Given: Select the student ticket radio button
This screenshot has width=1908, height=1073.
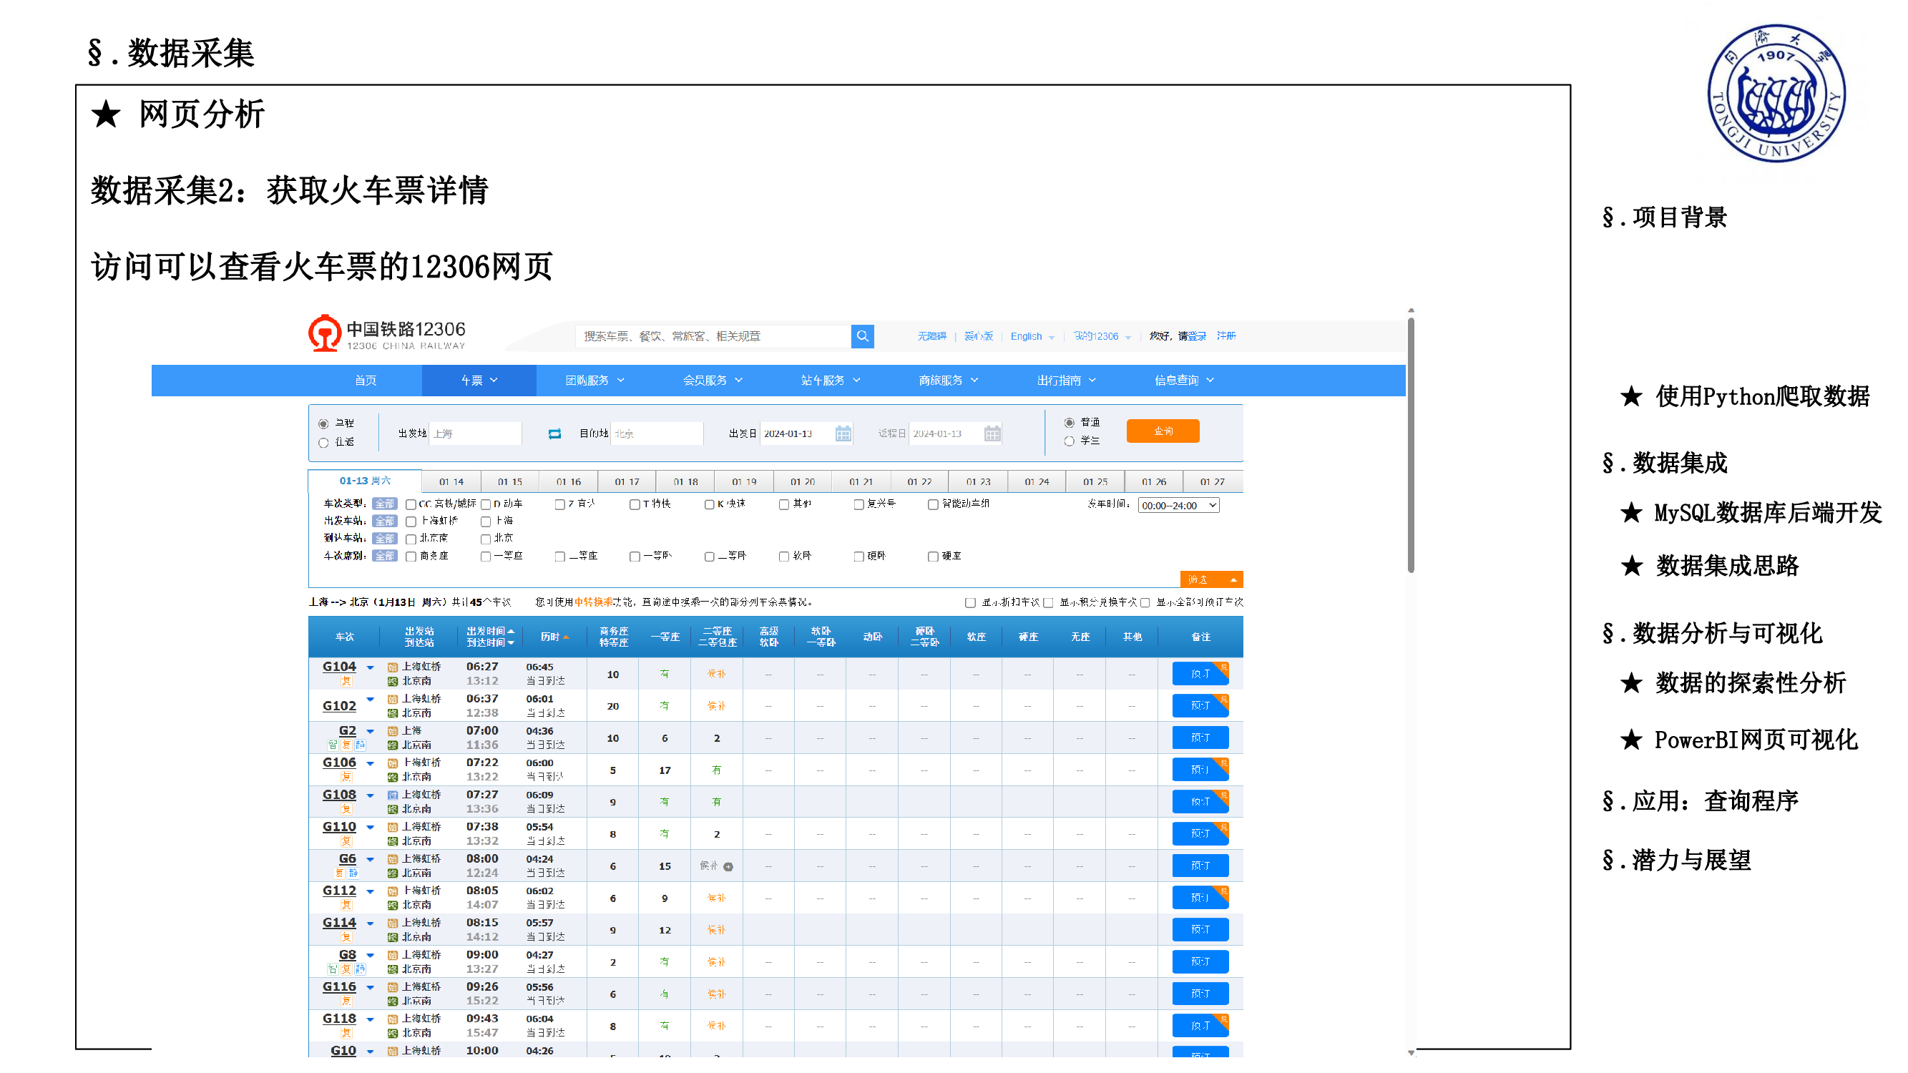Looking at the screenshot, I should pos(1069,441).
